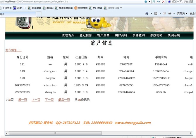
Task: Click the Home icon in command bar
Action: click(x=147, y=13)
